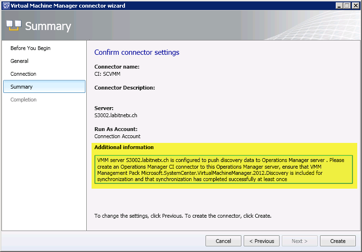
Task: Click the Additional information heading
Action: click(124, 147)
